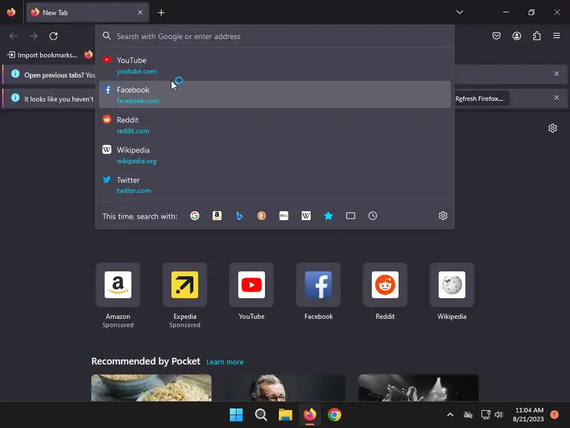The image size is (570, 428).
Task: Reload the page with the refresh icon
Action: point(53,36)
